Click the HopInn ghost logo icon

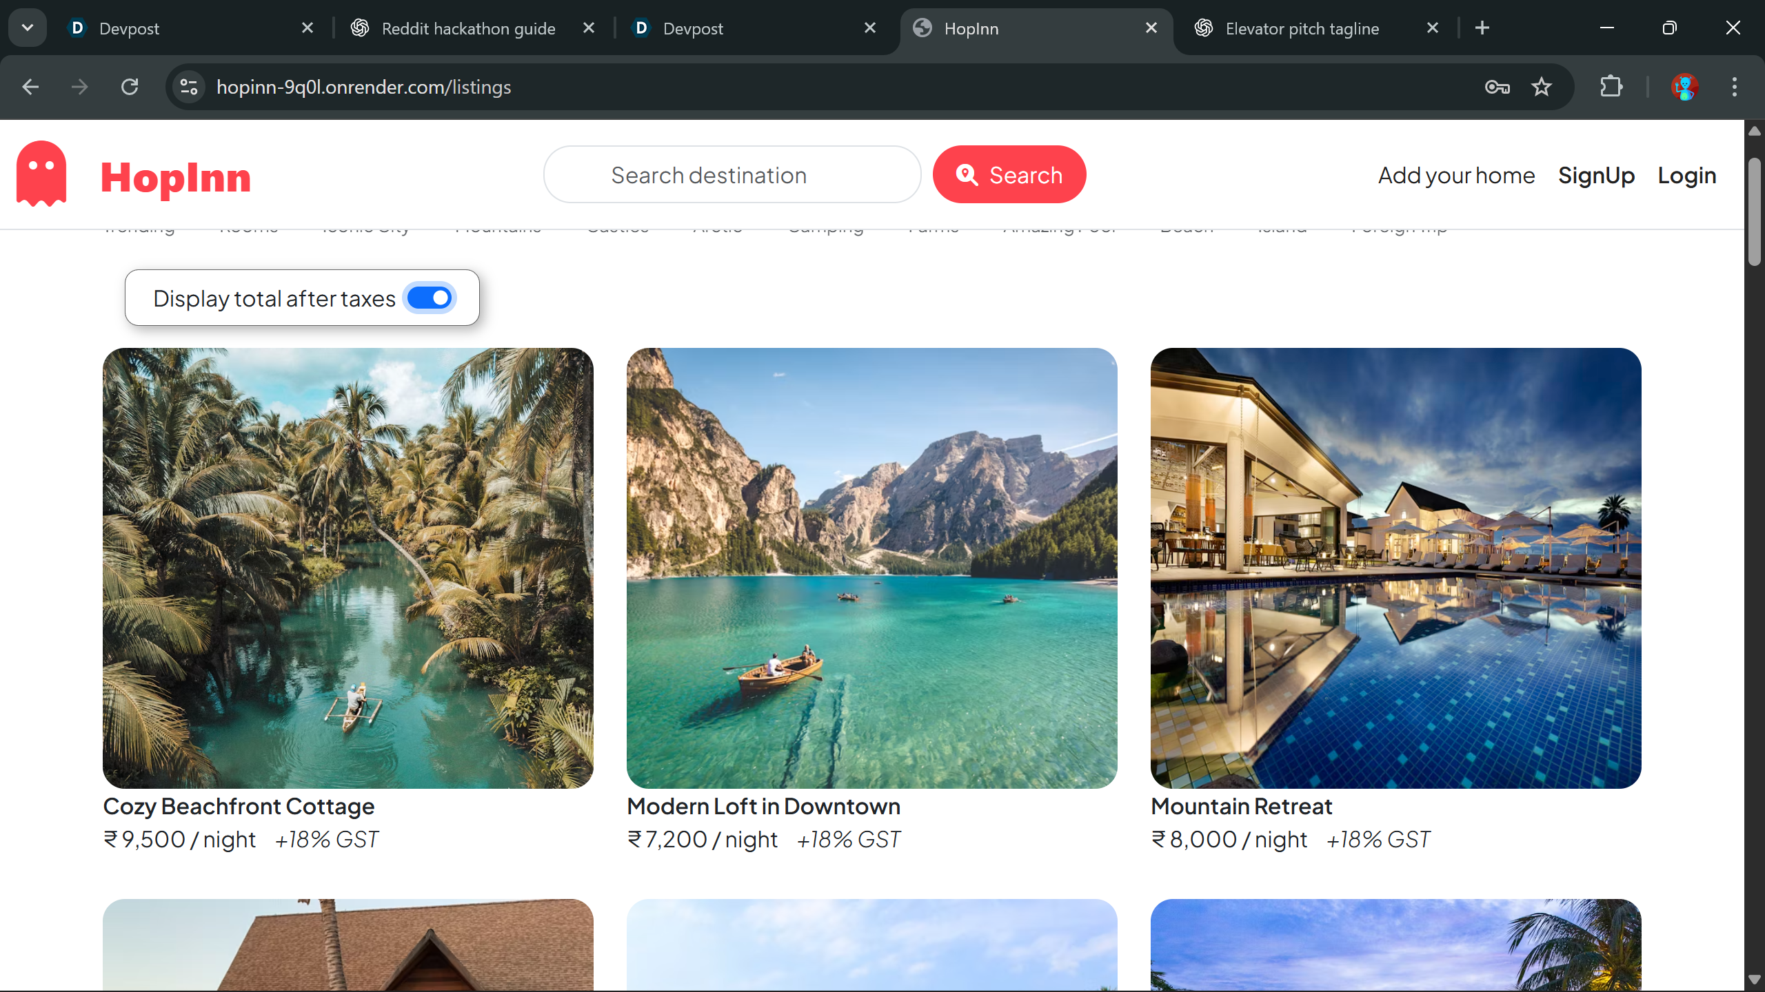[41, 174]
